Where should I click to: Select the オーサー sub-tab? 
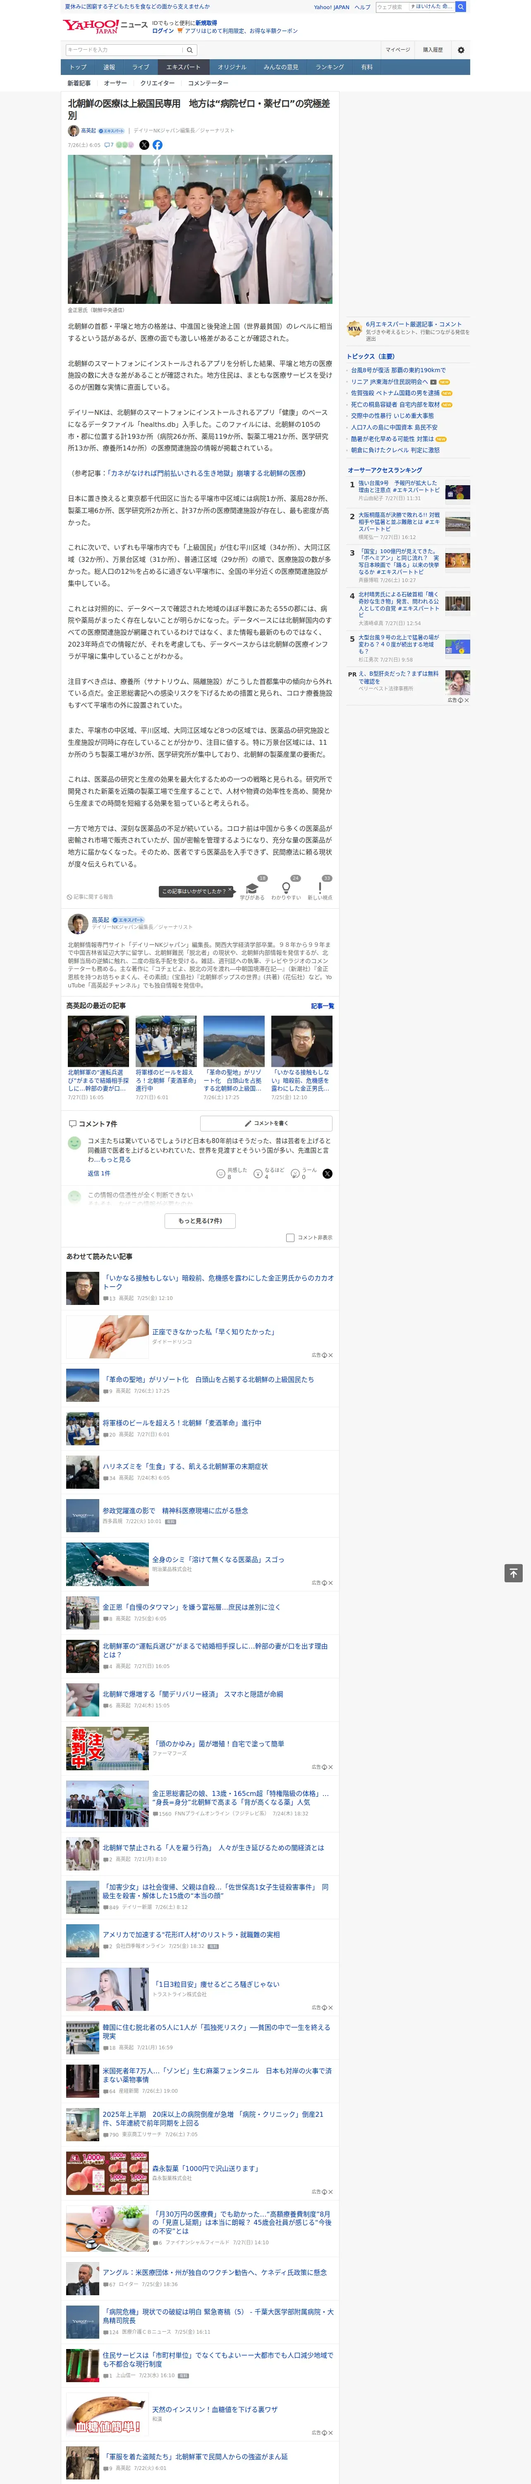(x=116, y=83)
